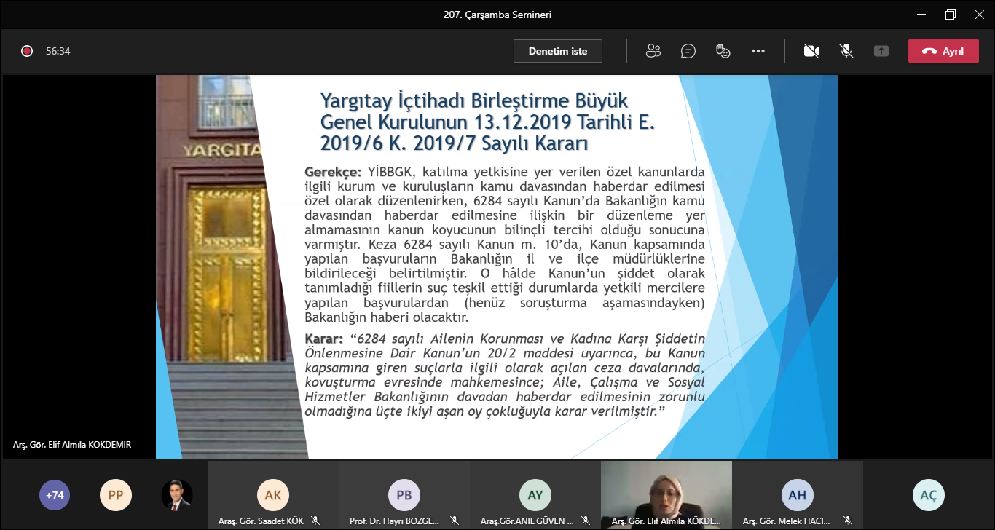Open the meeting chat bubble

[x=688, y=50]
